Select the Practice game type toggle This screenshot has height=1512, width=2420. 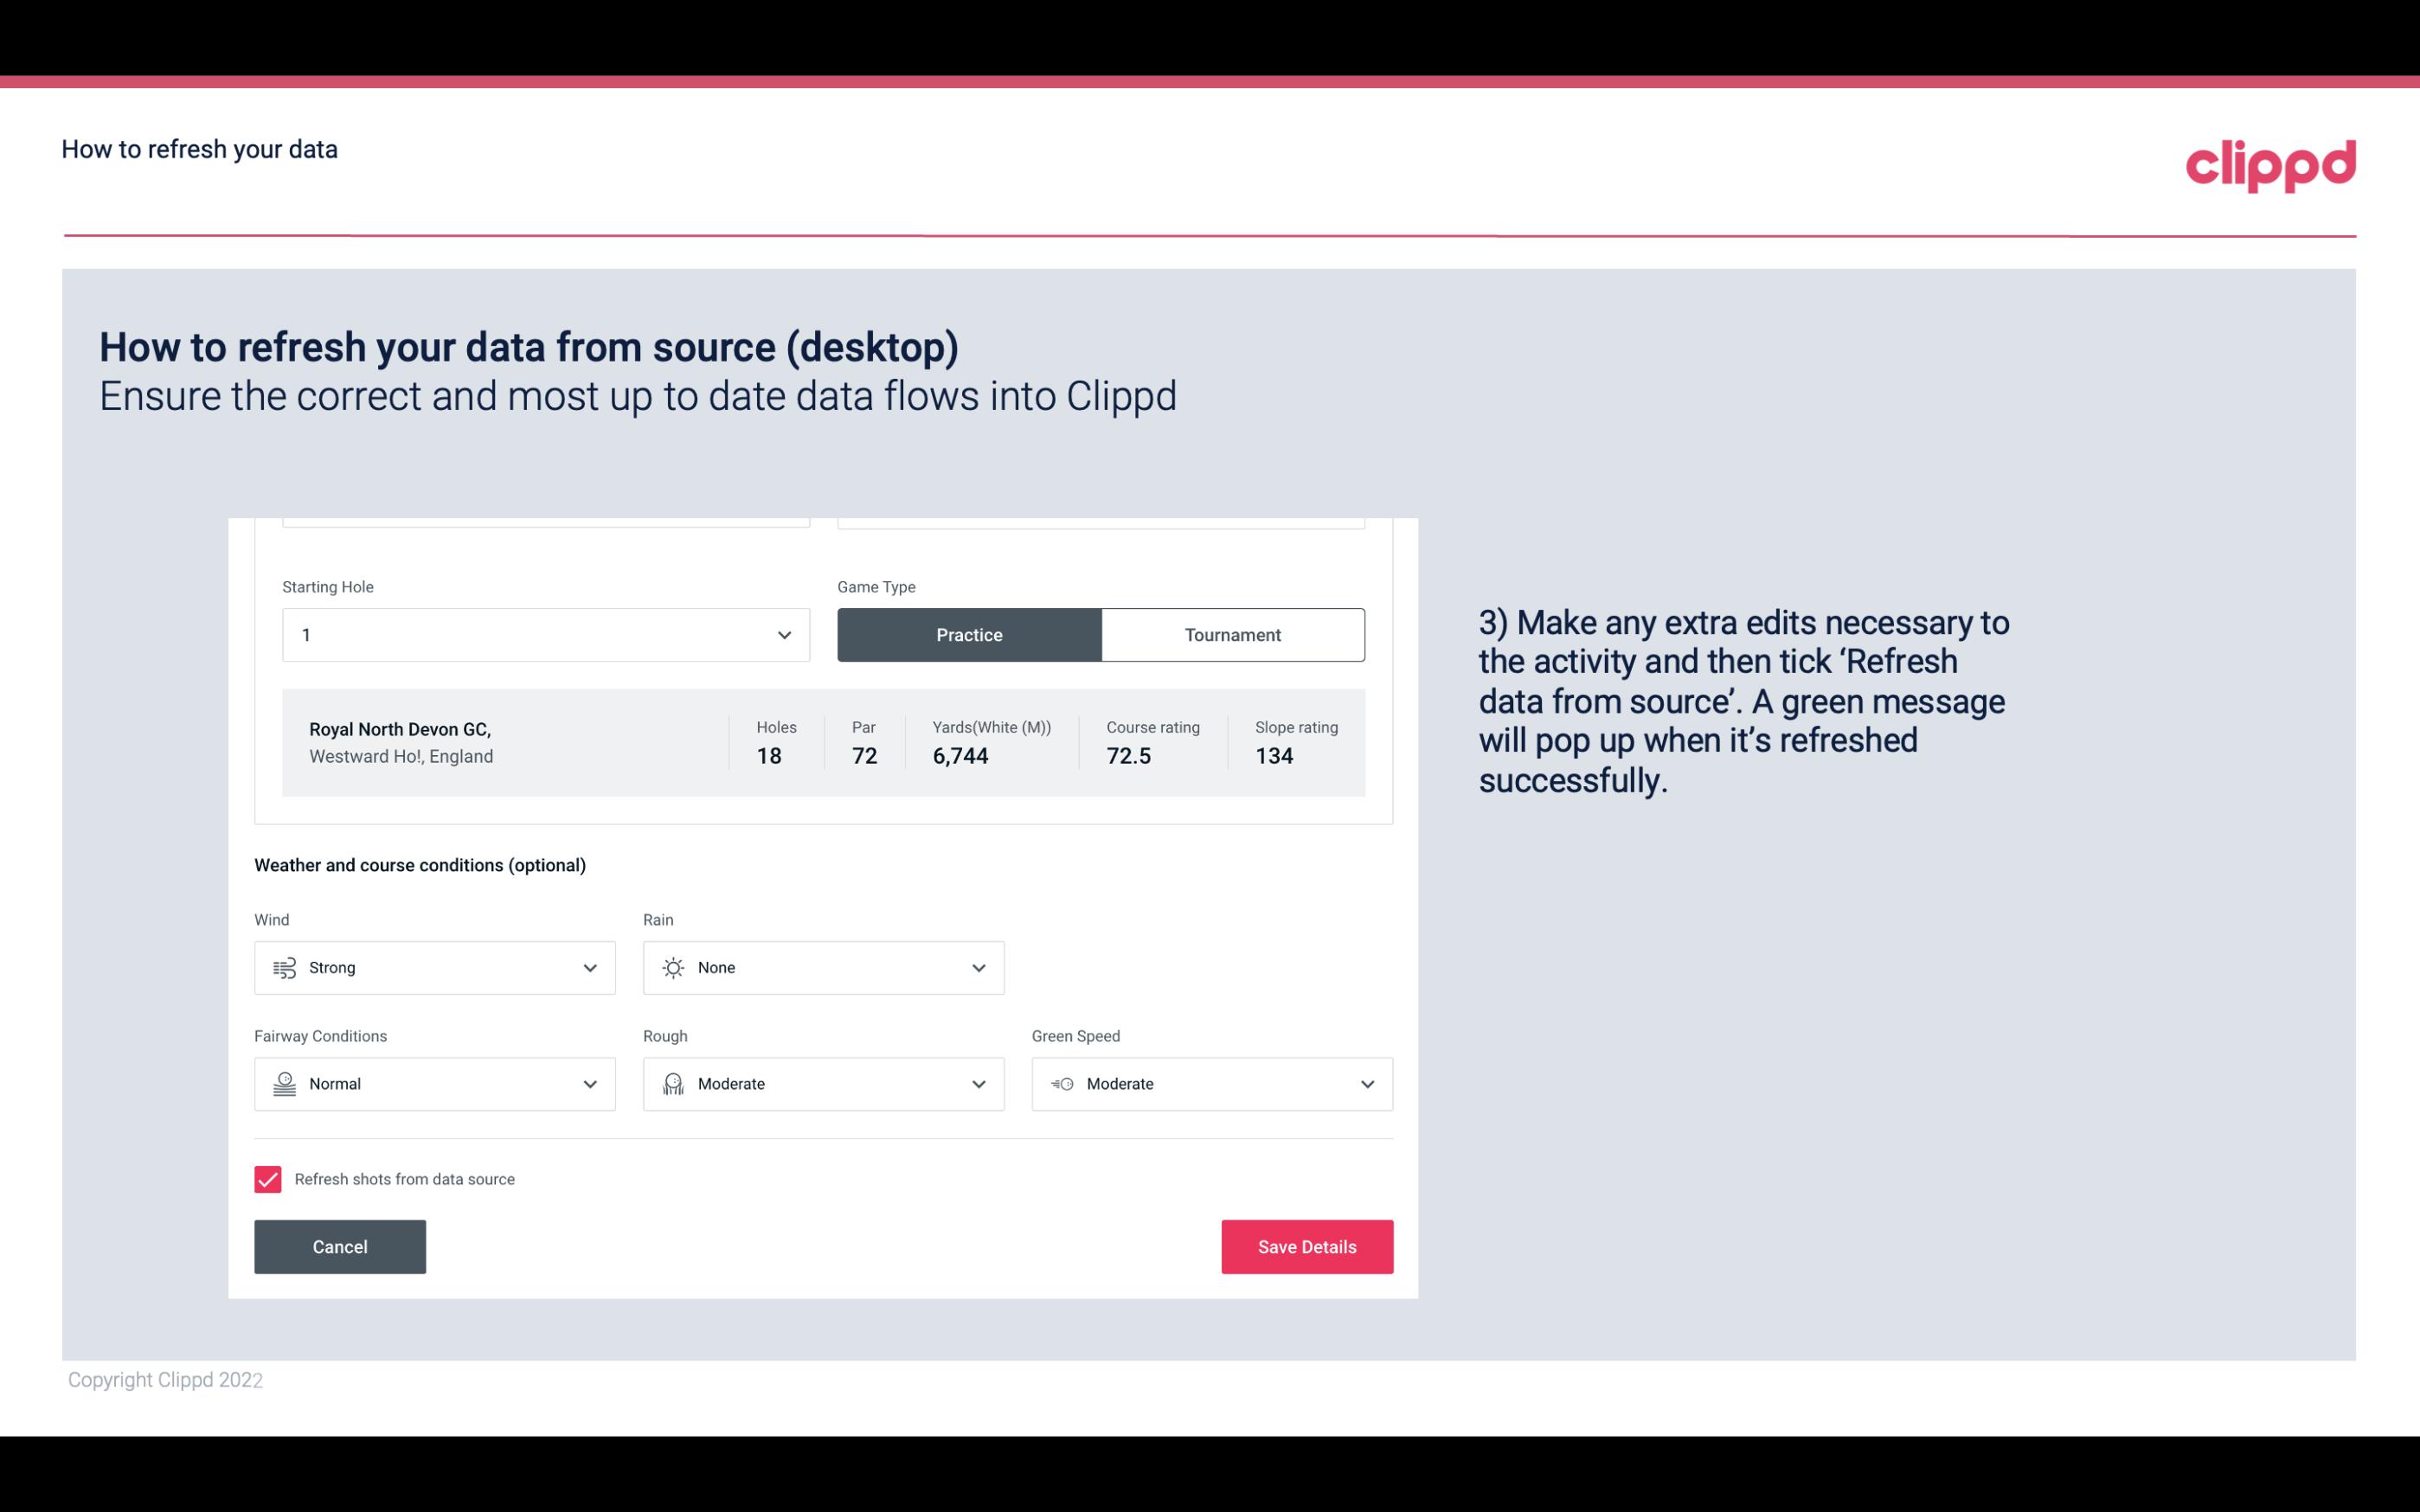969,634
